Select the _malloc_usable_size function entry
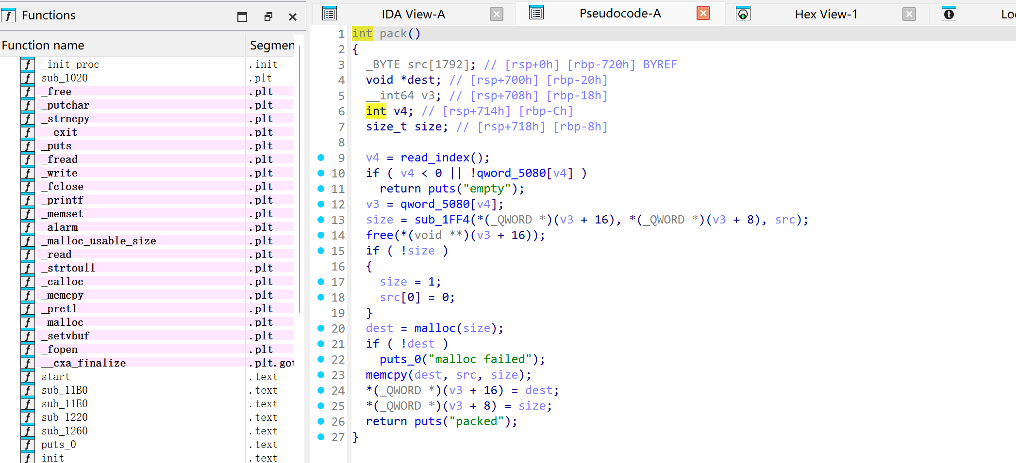The image size is (1016, 463). 147,240
